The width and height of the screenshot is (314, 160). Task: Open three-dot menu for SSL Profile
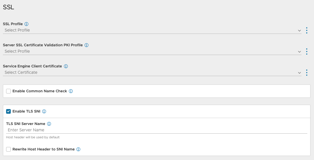[307, 30]
